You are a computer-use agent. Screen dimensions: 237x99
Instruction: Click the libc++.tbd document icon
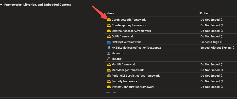tap(109, 53)
